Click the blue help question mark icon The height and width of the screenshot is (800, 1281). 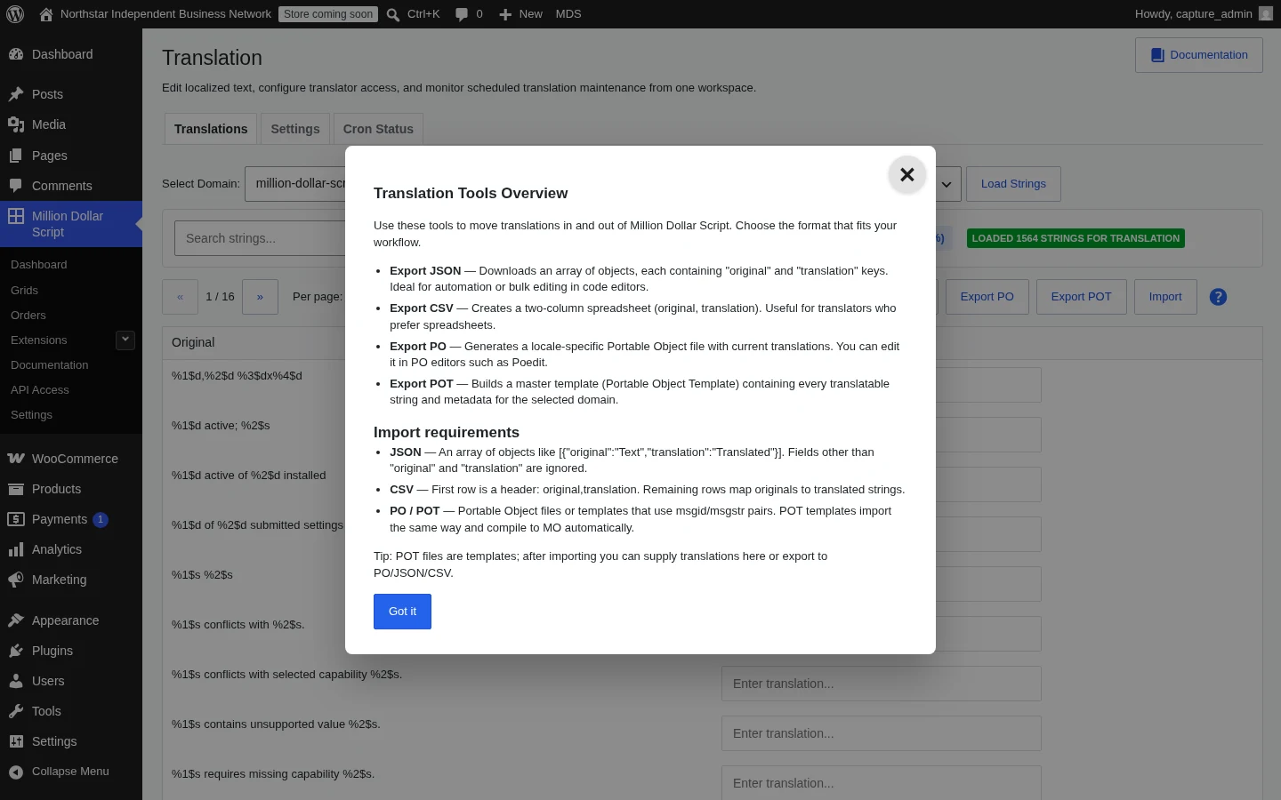tap(1219, 297)
